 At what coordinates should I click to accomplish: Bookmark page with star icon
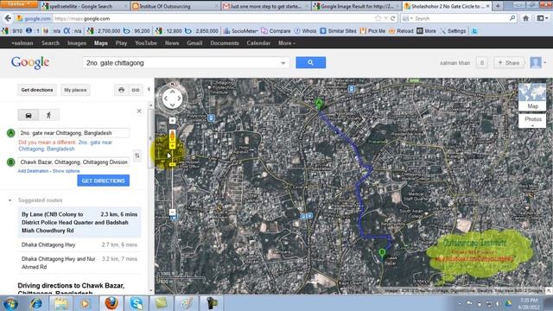[378, 18]
